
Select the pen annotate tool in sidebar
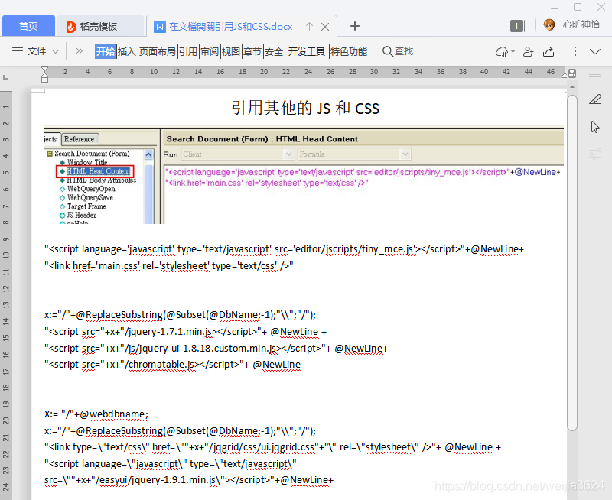(595, 99)
